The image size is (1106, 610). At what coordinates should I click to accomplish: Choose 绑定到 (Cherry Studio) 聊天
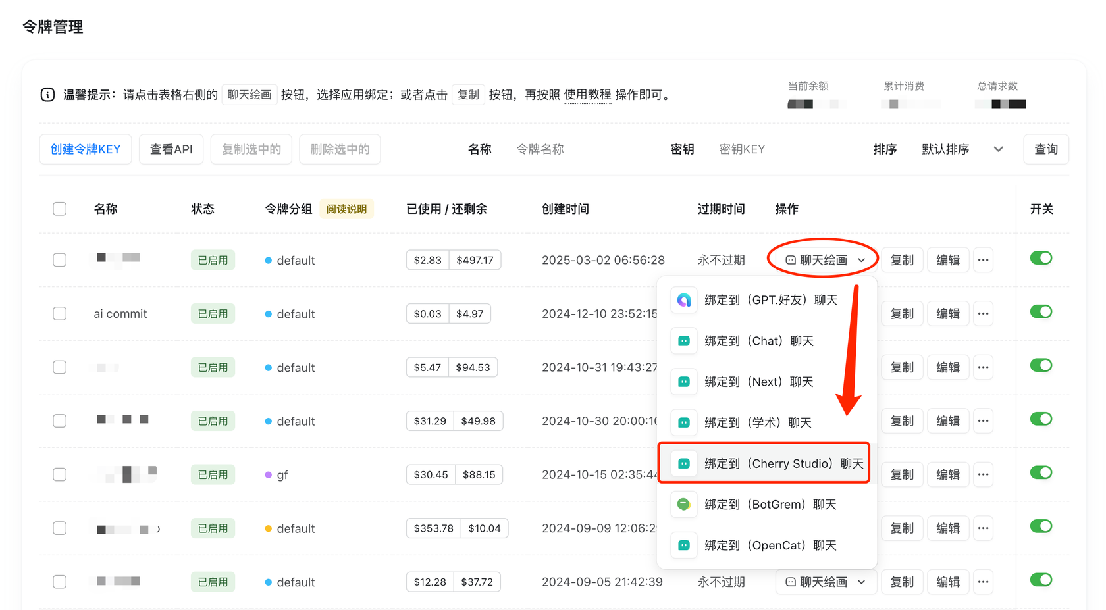[x=768, y=463]
